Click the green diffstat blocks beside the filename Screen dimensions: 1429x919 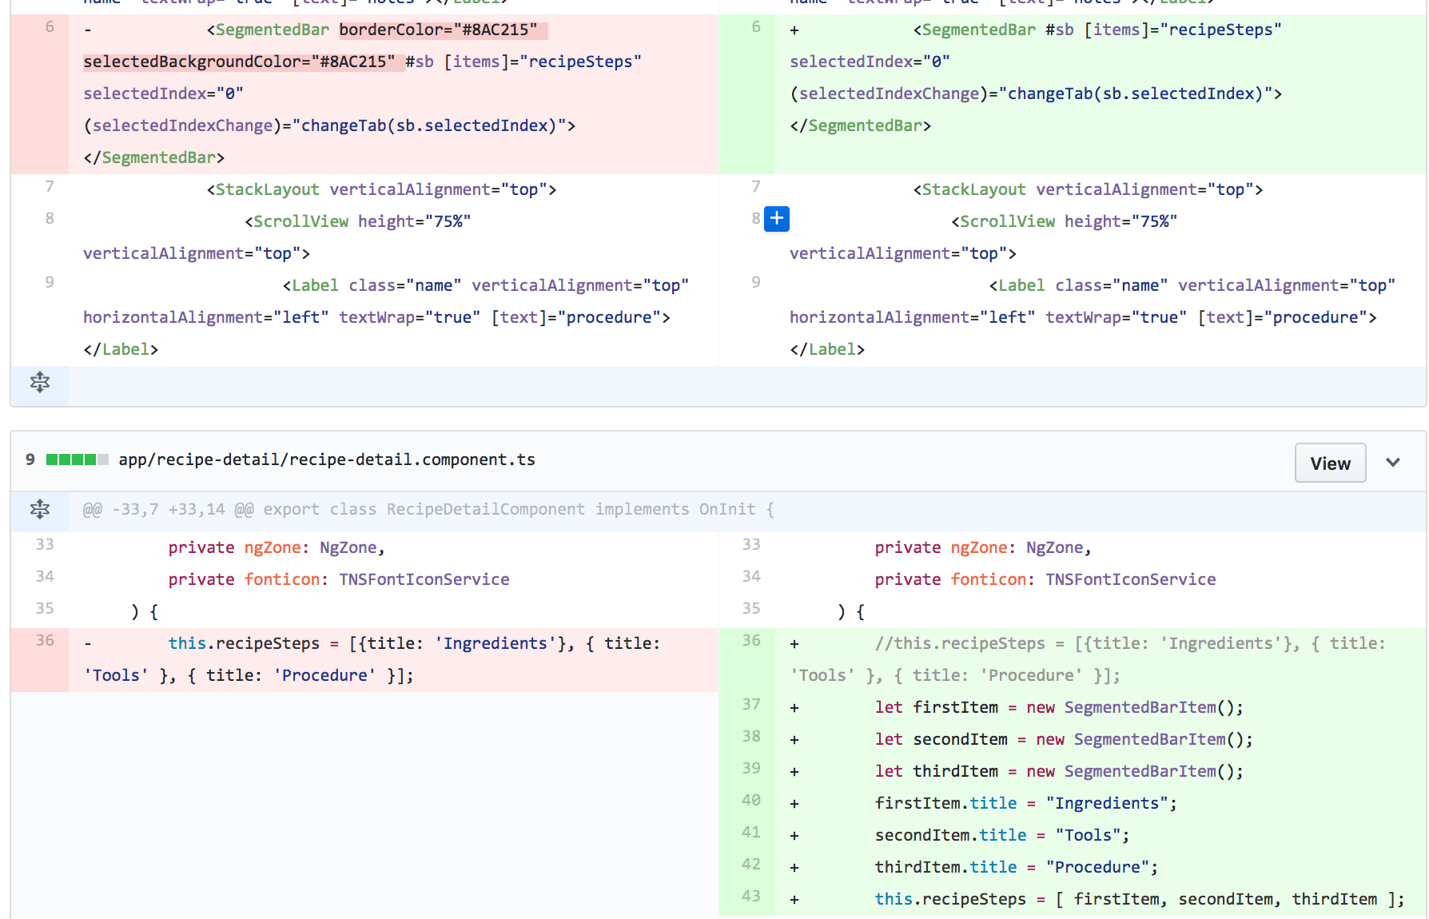coord(77,459)
